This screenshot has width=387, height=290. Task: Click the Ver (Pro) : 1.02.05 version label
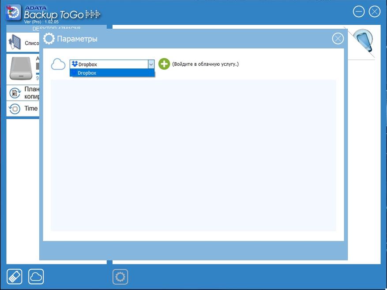pos(41,22)
